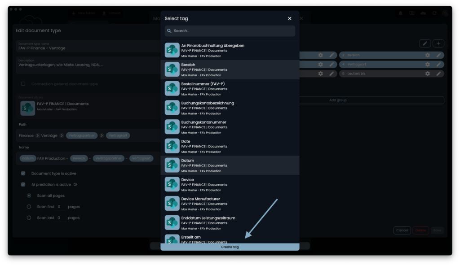Select the 'Device' tag in list
This screenshot has width=460, height=265.
(x=230, y=185)
